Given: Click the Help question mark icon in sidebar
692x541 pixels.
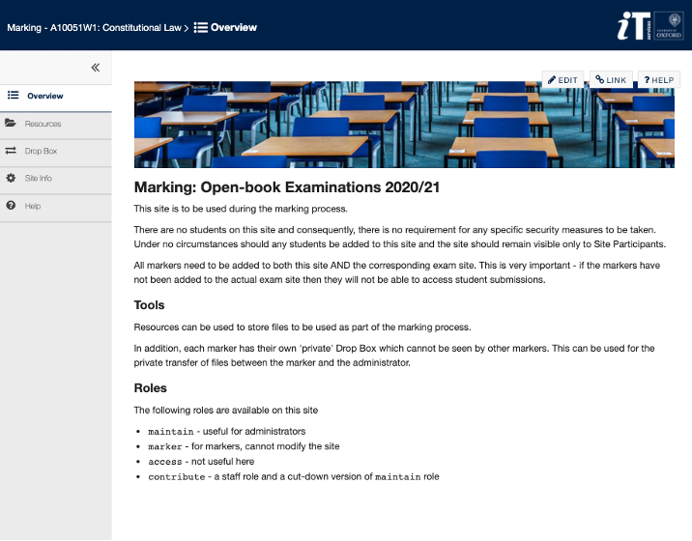Looking at the screenshot, I should (x=12, y=206).
